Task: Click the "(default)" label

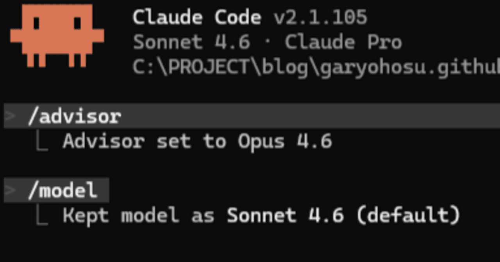Action: (408, 216)
